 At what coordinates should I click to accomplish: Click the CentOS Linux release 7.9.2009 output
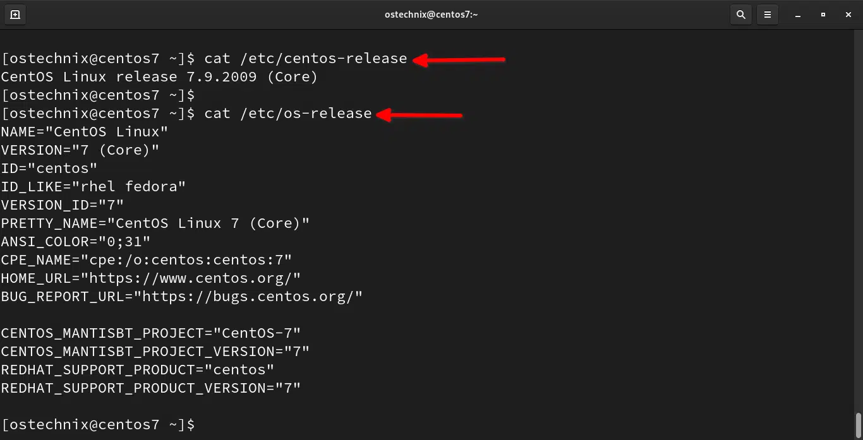click(x=159, y=76)
